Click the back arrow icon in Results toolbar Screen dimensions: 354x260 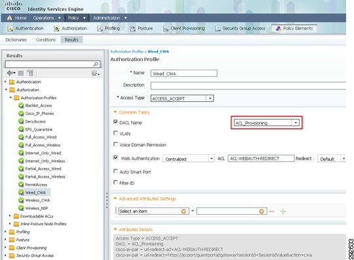(11, 73)
